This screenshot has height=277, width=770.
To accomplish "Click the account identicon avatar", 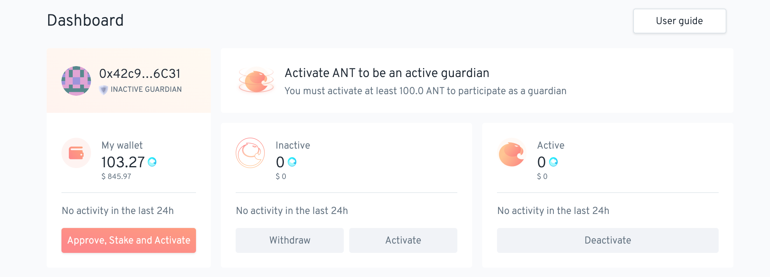I will (76, 81).
